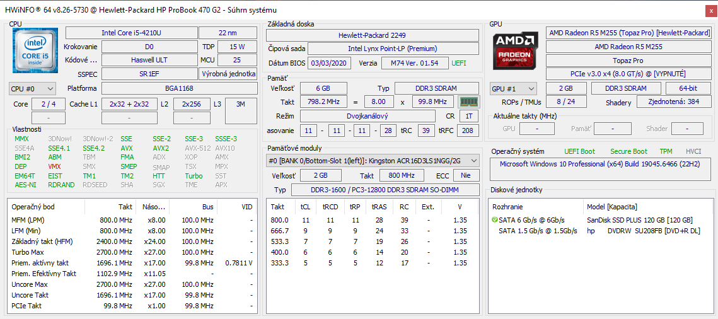
Task: Open the CPU #0 selector dropdown
Action: coord(32,89)
